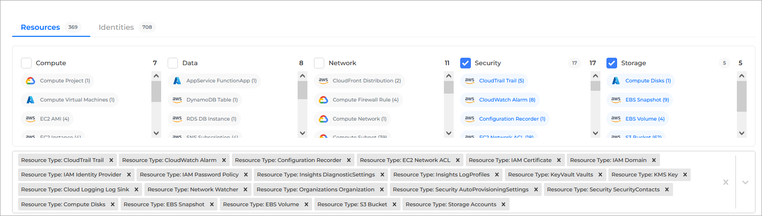The height and width of the screenshot is (216, 762).
Task: Remove the S3 Bucket filter tag
Action: point(395,204)
